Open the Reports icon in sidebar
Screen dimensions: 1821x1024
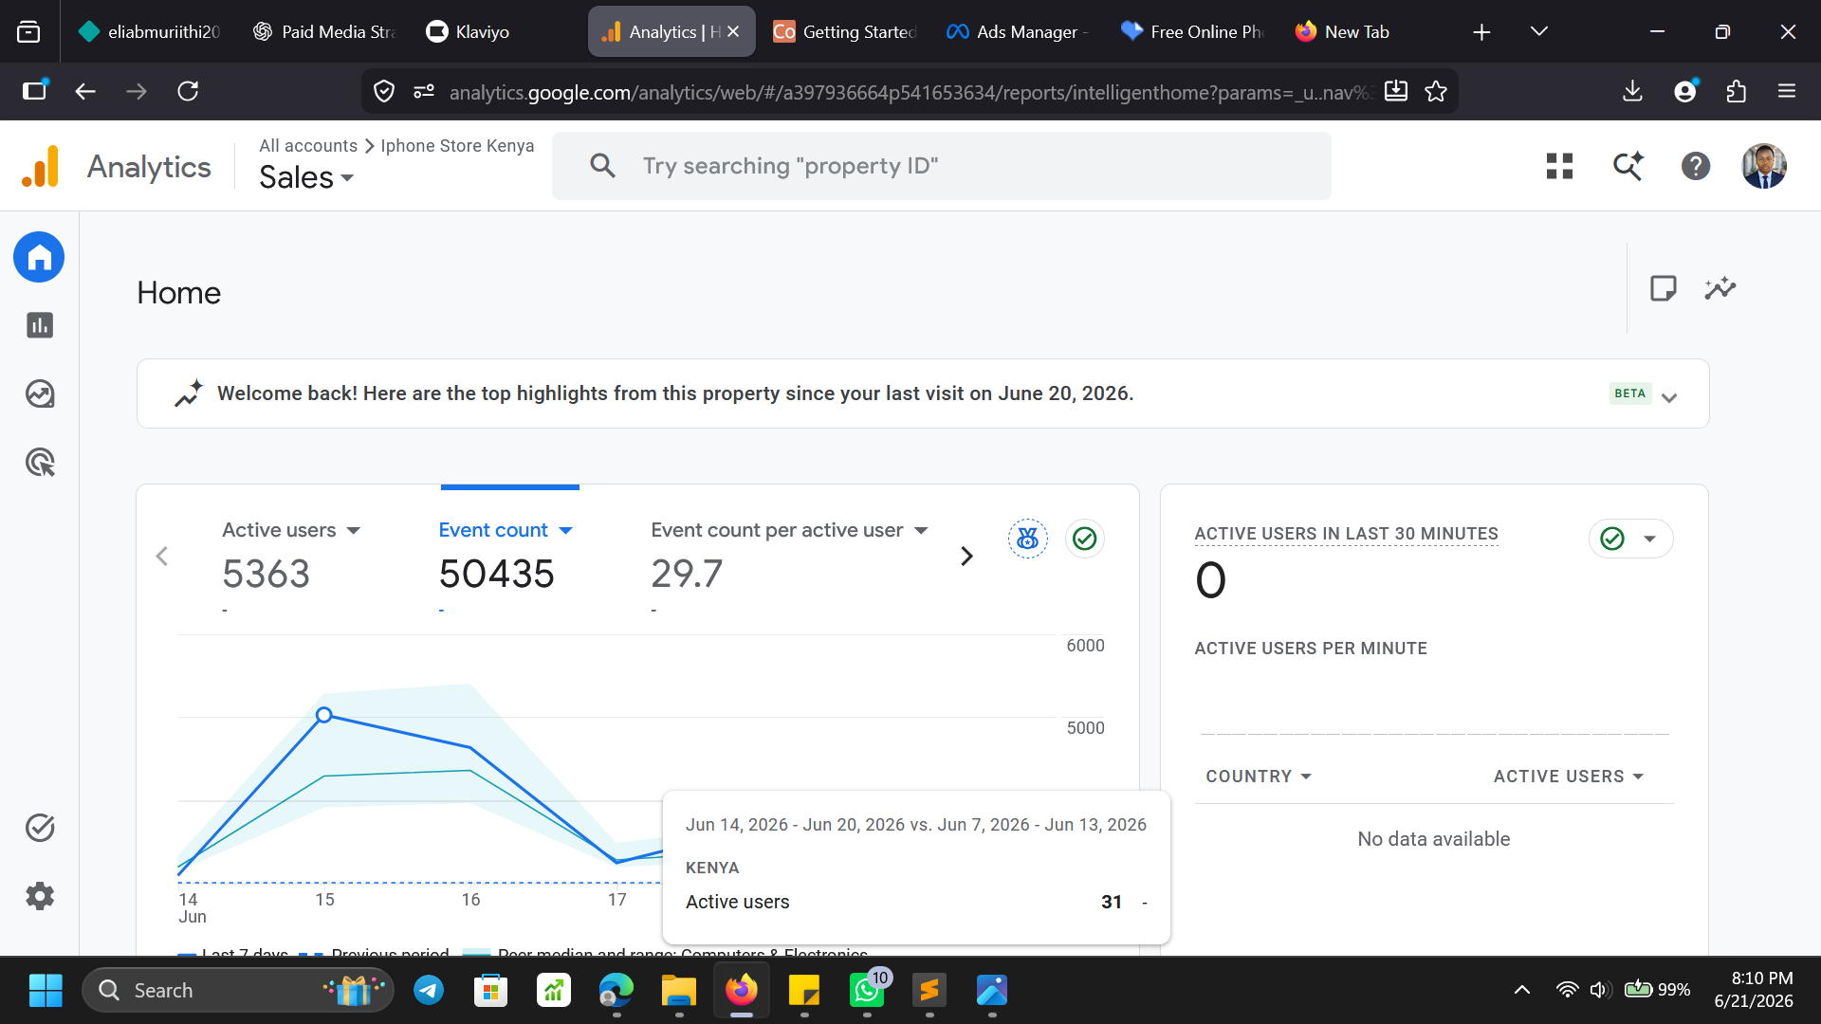[39, 325]
